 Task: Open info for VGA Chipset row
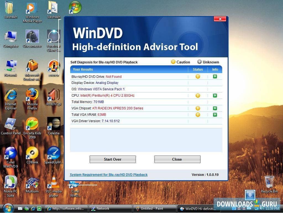215,108
